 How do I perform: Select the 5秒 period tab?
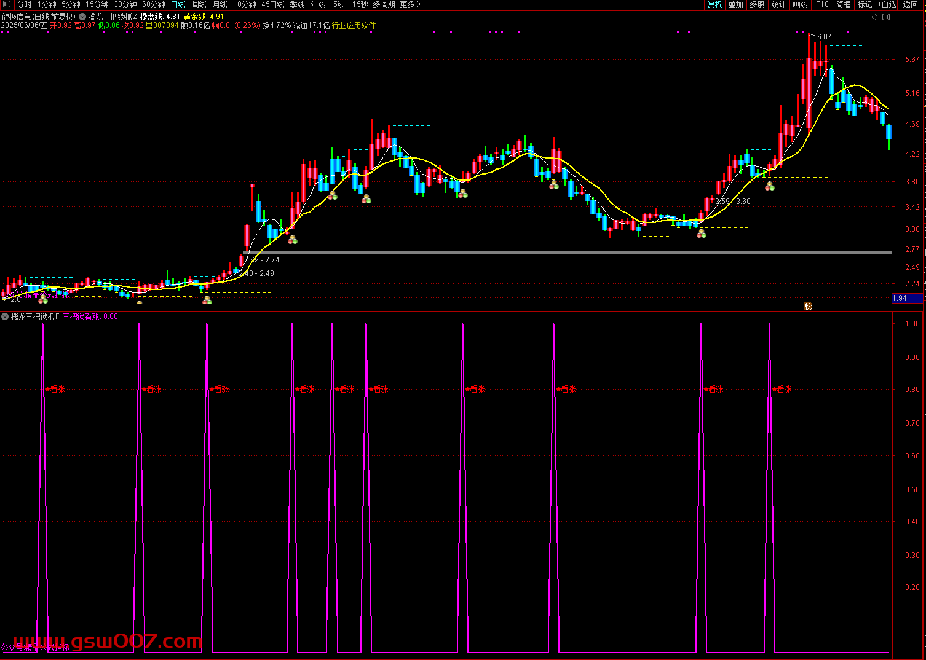[339, 4]
